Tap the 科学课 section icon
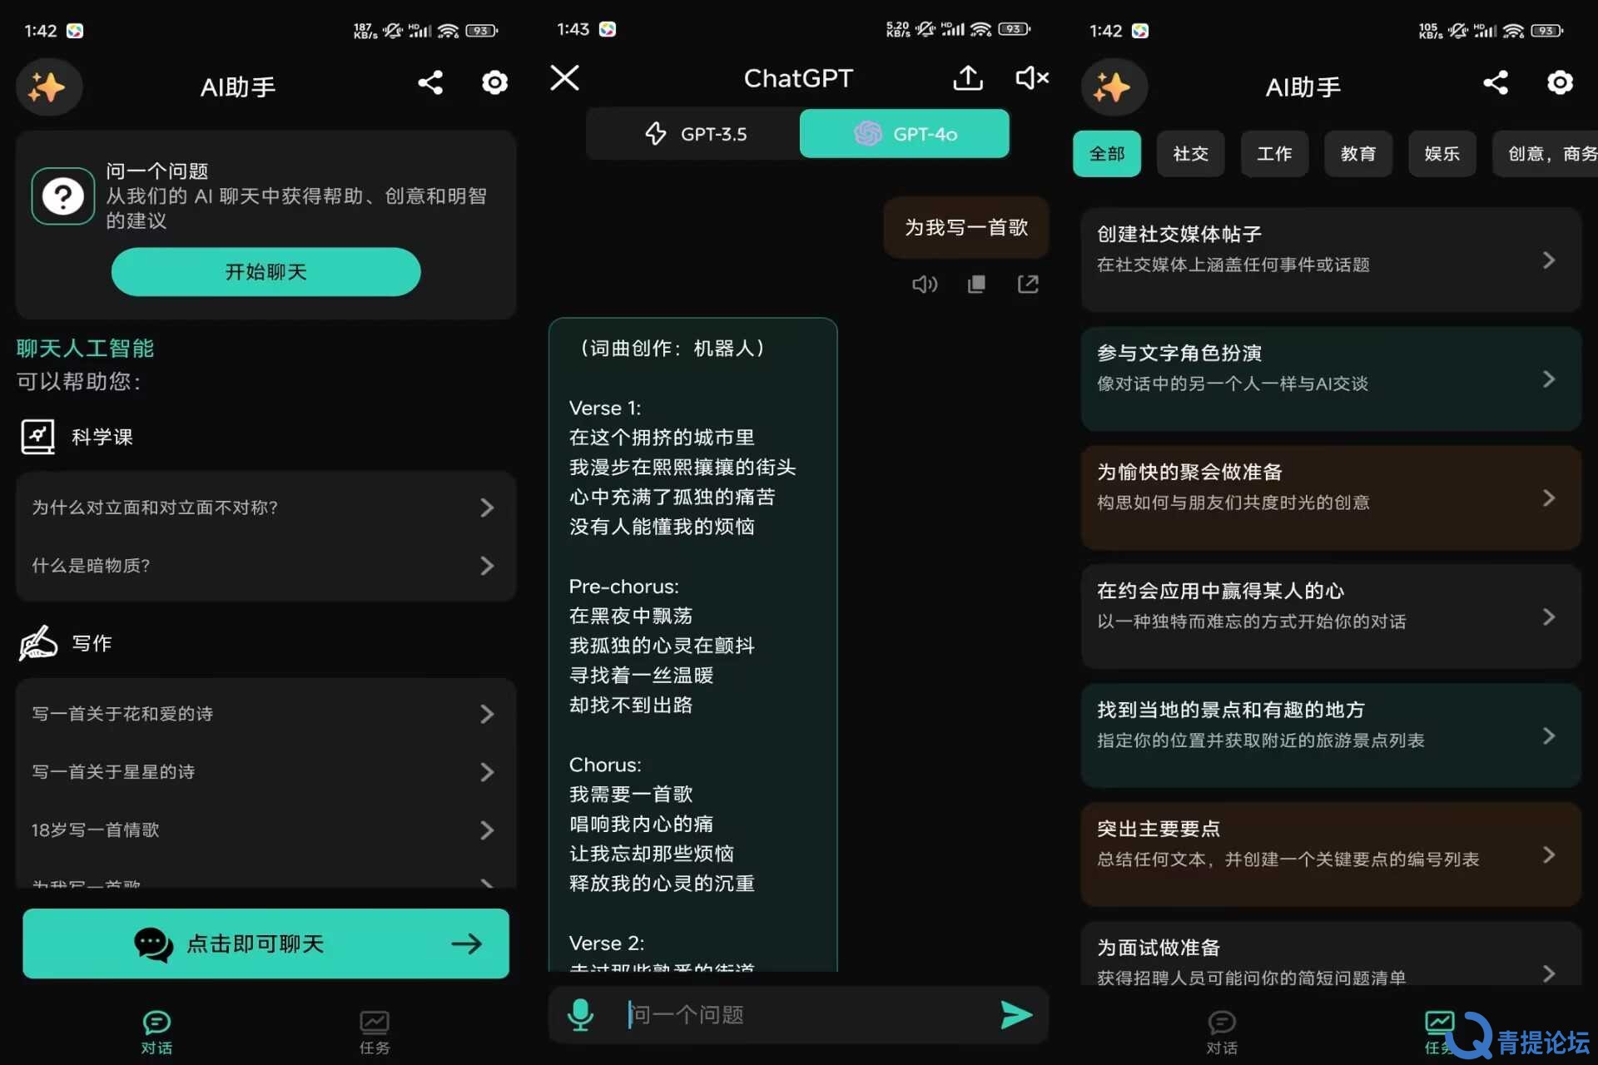This screenshot has width=1598, height=1065. (37, 437)
